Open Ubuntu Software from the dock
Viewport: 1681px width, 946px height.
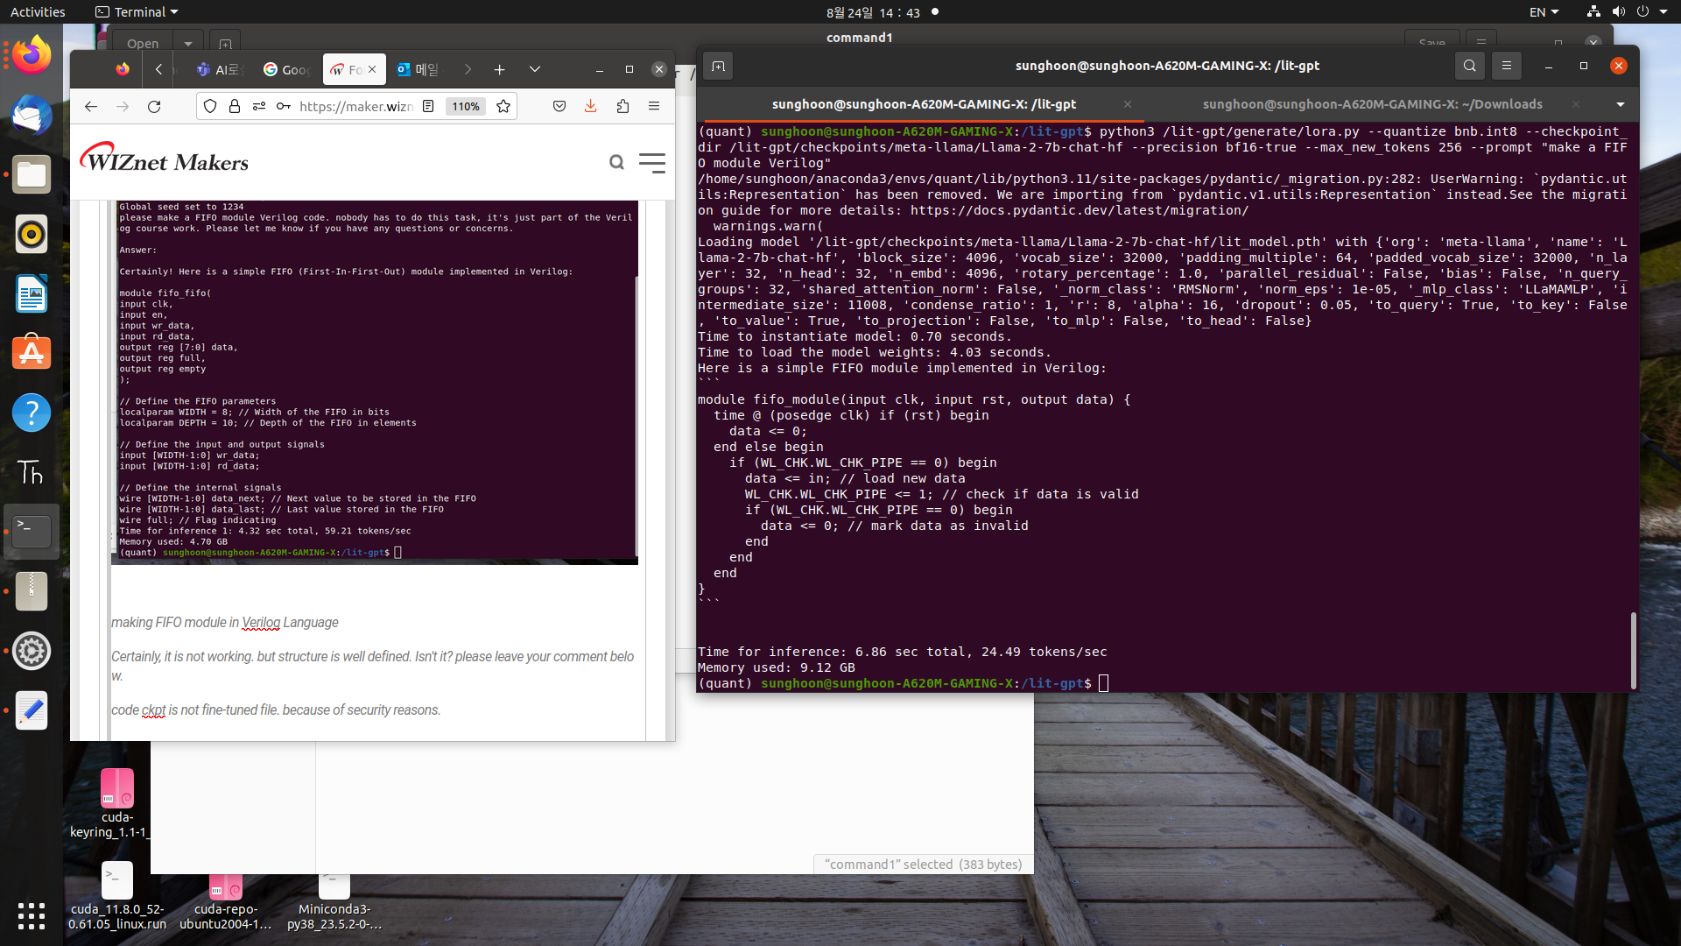tap(32, 353)
